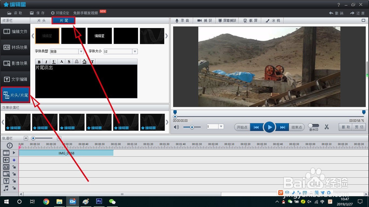The height and width of the screenshot is (207, 369).
Task: Select 片头/片尾 in resource sidebar
Action: (15, 95)
